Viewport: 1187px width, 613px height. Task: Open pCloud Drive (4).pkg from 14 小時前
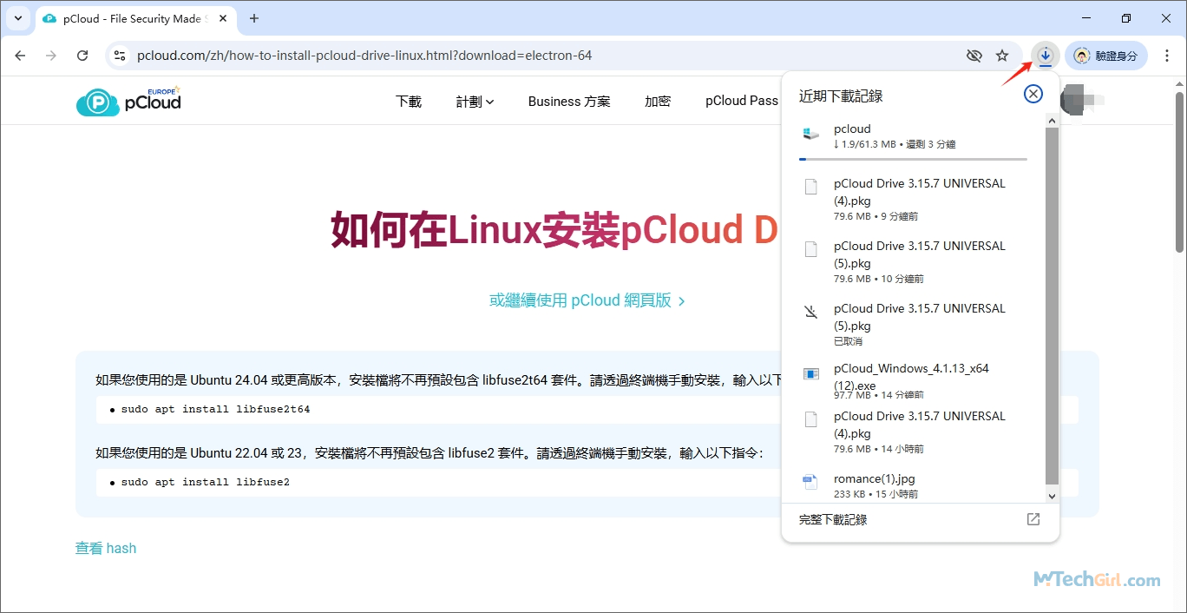pyautogui.click(x=914, y=432)
